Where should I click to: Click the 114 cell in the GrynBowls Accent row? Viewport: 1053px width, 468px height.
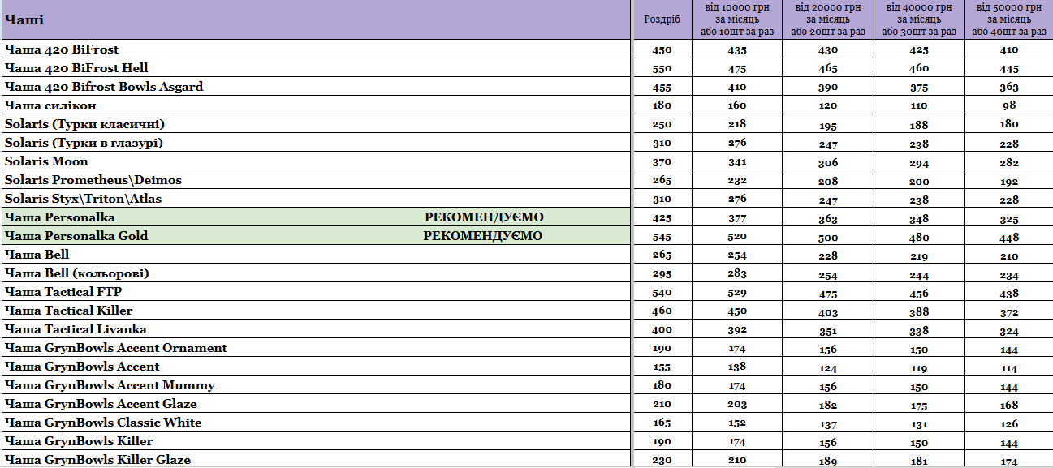pyautogui.click(x=1009, y=367)
